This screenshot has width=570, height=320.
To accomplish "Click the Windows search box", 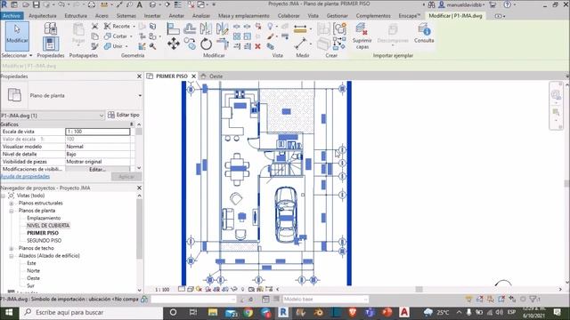I will (92, 312).
